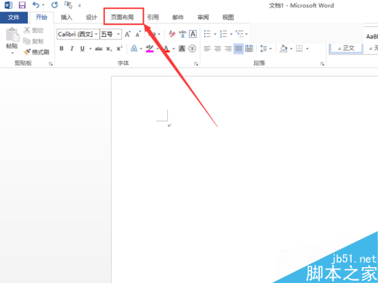Apply text effects (glowing A)

[134, 48]
